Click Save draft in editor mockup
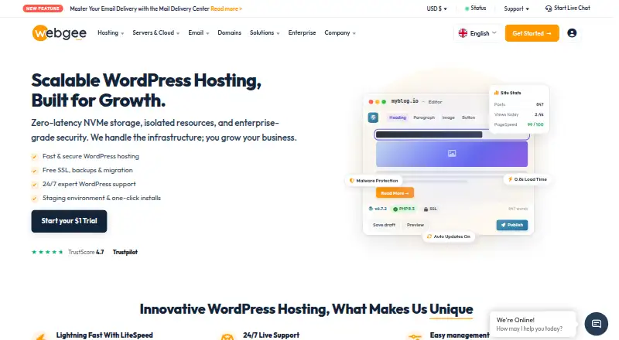Viewport: 619px width, 340px height. point(384,225)
